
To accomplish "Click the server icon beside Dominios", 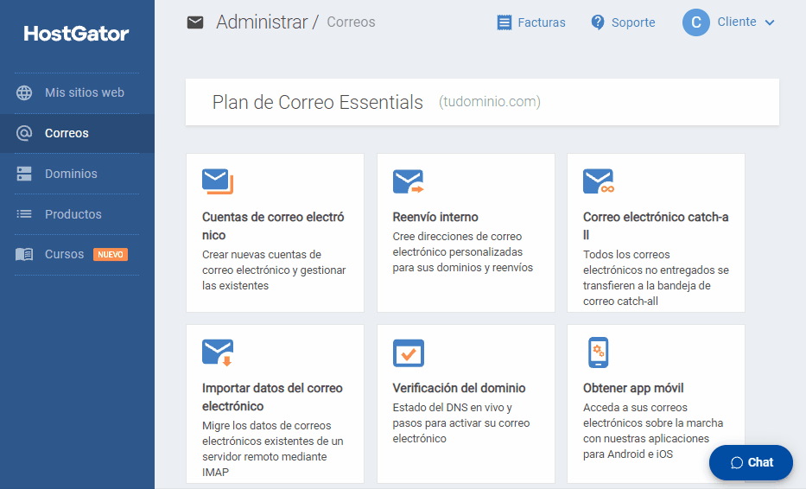I will coord(24,174).
